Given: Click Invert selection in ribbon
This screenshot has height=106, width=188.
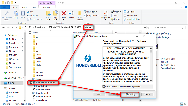Looking at the screenshot, I should tap(132, 19).
